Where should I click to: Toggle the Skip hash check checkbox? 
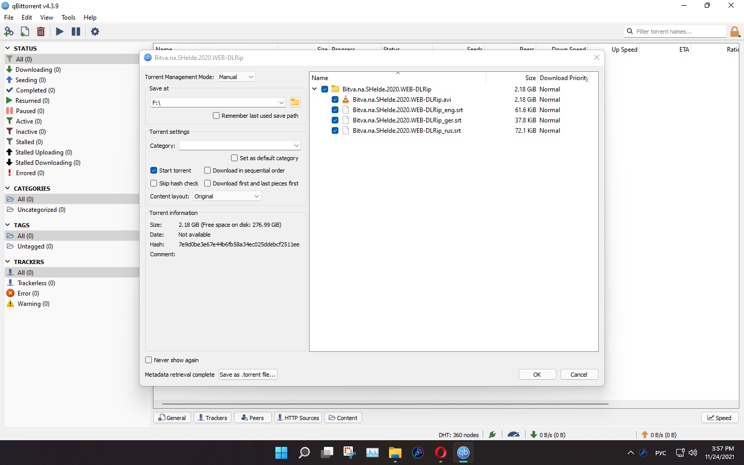(x=153, y=183)
